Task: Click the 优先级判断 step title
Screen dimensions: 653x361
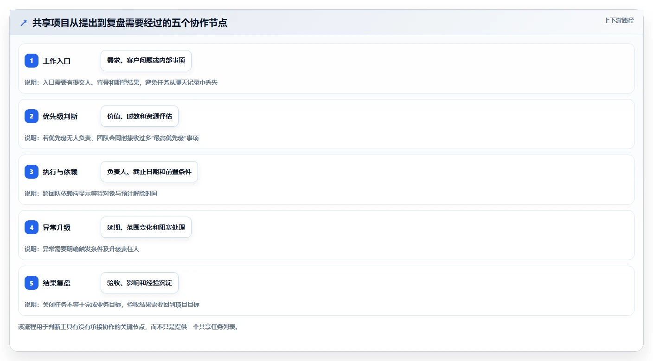Action: tap(60, 117)
